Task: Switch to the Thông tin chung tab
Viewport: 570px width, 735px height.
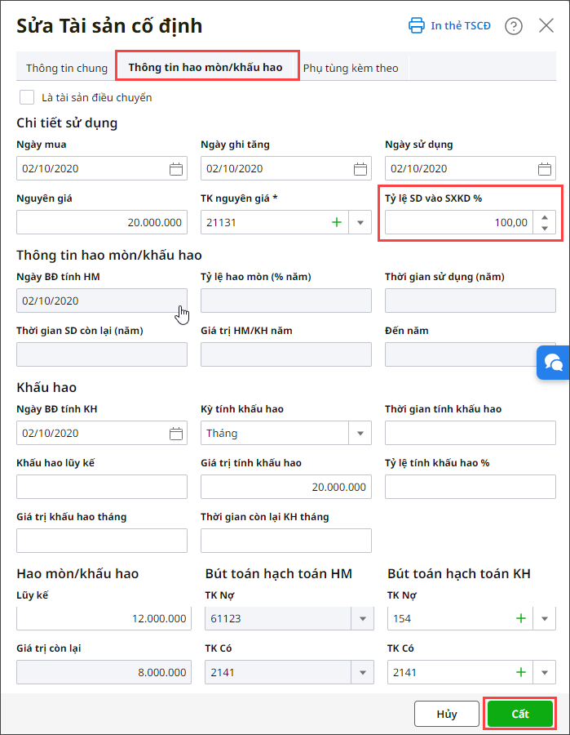Action: coord(66,68)
